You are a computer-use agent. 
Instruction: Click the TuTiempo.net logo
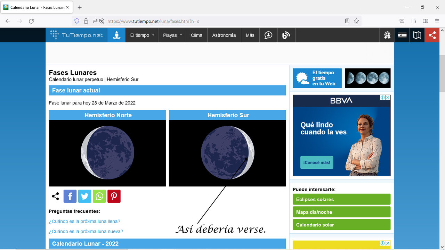[76, 35]
